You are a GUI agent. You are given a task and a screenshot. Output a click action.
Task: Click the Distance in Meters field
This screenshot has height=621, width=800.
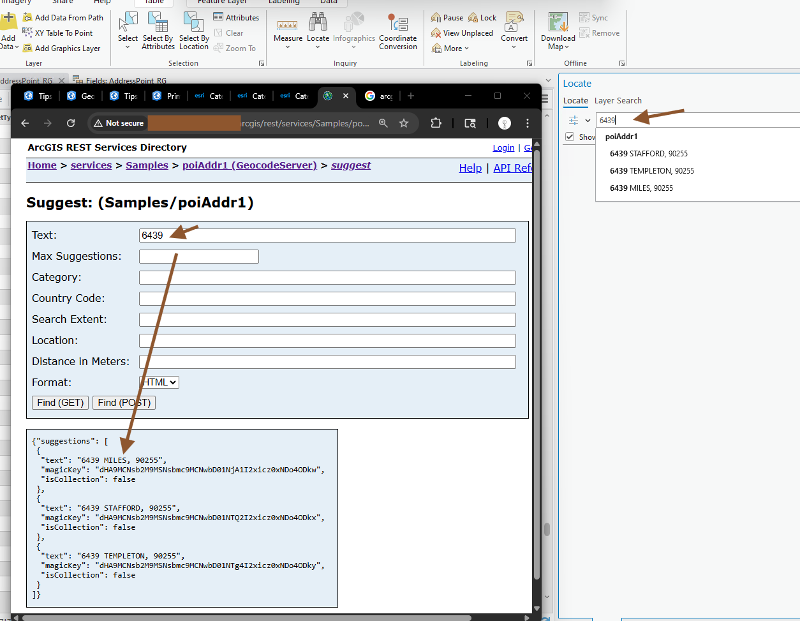(x=327, y=362)
